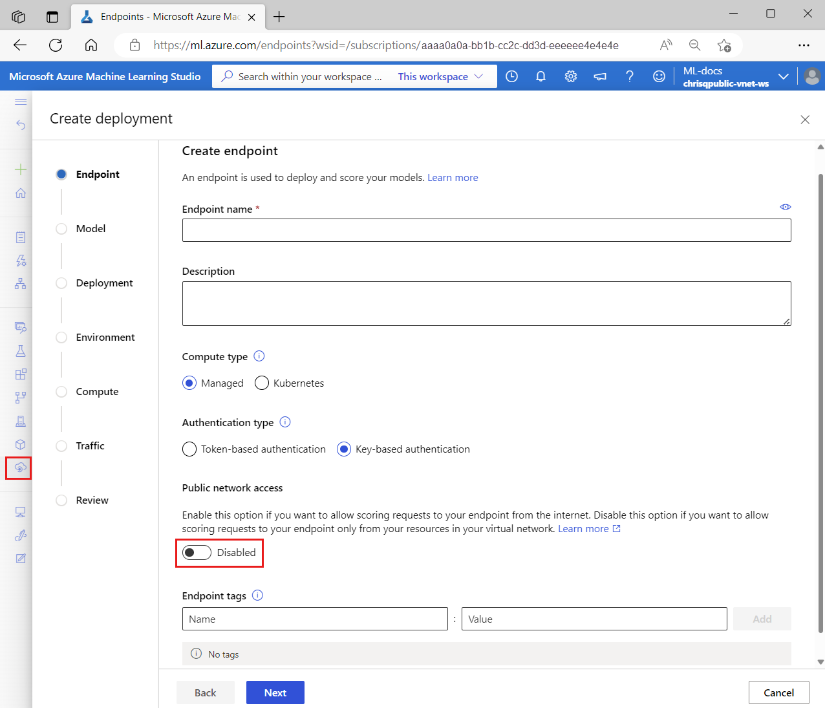The height and width of the screenshot is (708, 825).
Task: Click the notifications bell icon
Action: [541, 76]
